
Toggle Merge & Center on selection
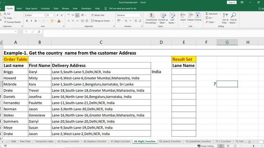101,21
